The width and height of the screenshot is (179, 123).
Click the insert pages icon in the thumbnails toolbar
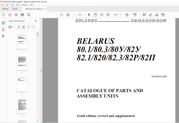[x=23, y=27]
